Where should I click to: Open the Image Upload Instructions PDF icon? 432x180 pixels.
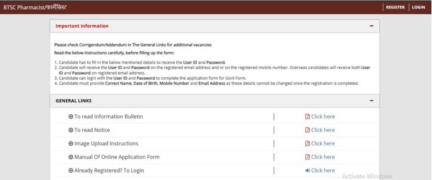coord(308,144)
